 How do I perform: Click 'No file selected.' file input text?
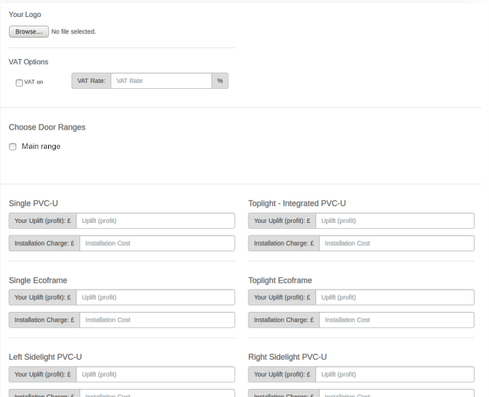tap(73, 32)
